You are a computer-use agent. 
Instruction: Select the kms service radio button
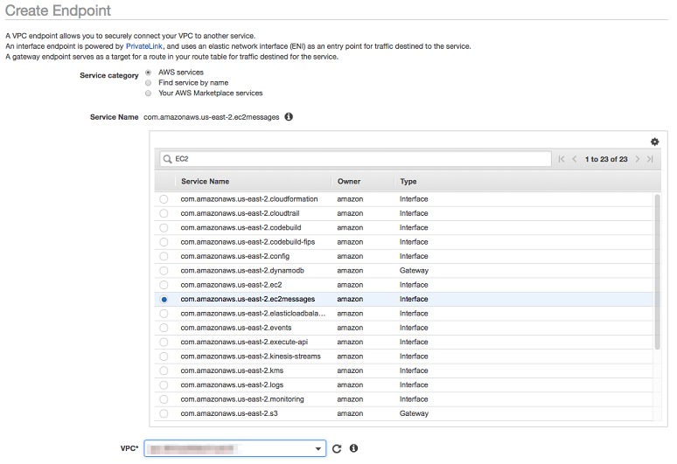pyautogui.click(x=164, y=371)
